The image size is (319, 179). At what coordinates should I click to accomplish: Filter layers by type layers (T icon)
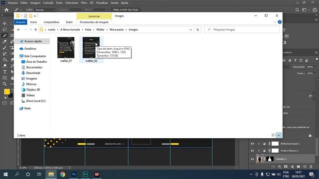point(295,60)
